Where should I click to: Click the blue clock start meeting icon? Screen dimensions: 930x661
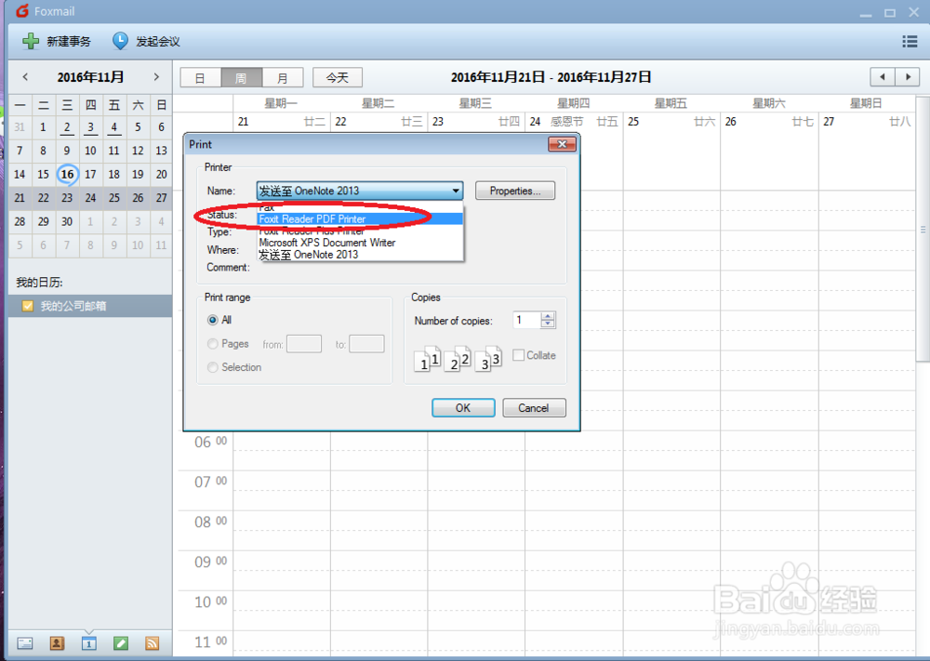tap(120, 41)
